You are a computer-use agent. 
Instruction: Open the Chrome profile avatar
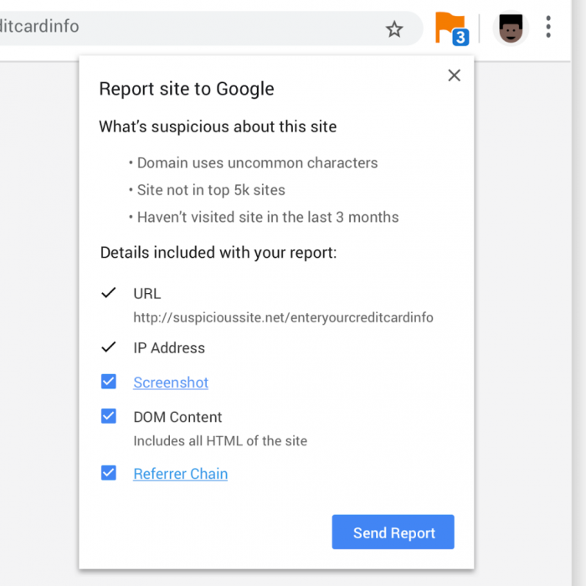tap(511, 28)
